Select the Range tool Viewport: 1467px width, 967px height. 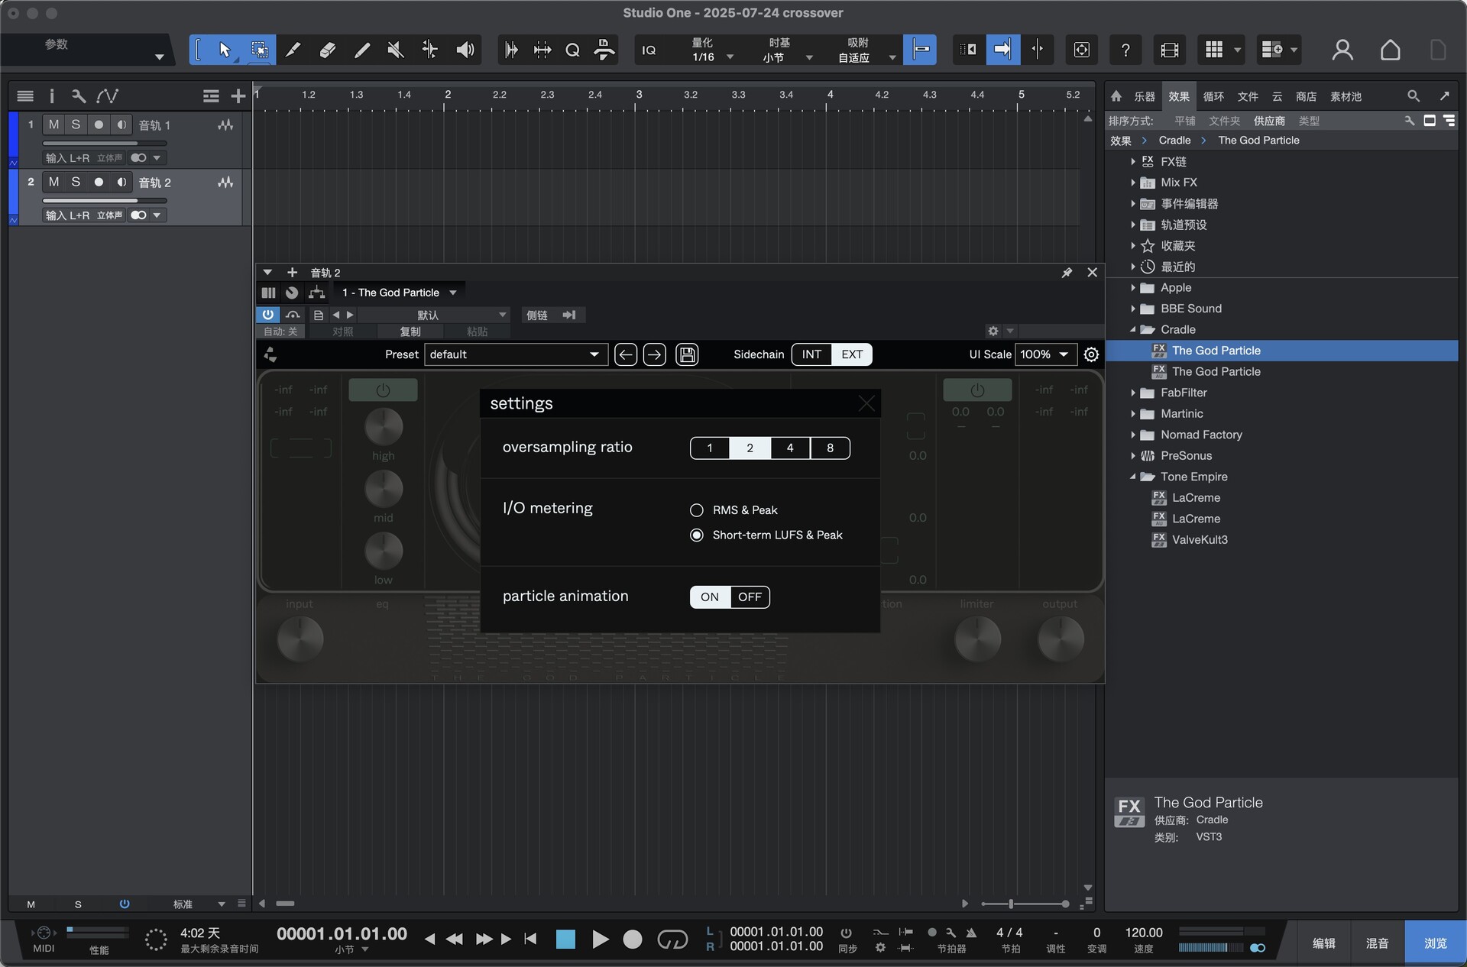point(259,50)
